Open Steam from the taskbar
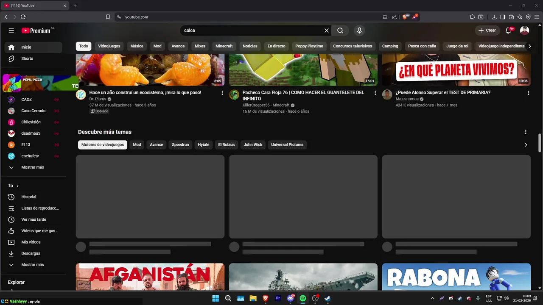 (x=327, y=298)
